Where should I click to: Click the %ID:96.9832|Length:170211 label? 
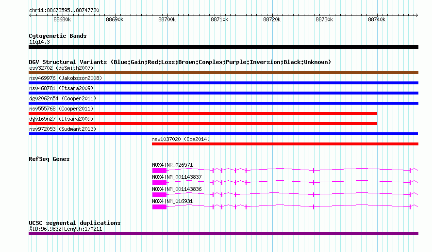click(66, 229)
